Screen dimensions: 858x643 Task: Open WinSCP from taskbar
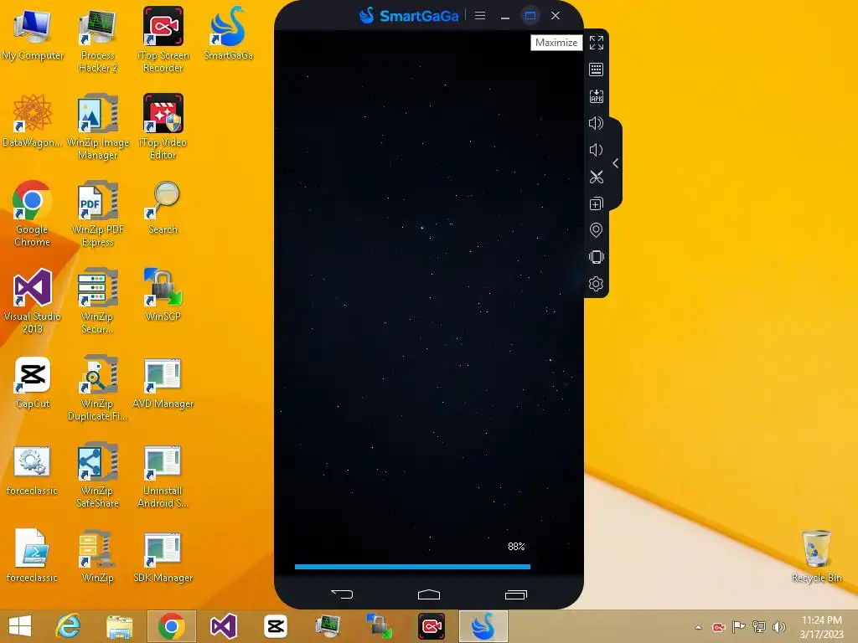tap(380, 626)
